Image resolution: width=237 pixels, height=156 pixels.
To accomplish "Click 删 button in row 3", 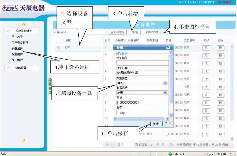I will pos(220,64).
